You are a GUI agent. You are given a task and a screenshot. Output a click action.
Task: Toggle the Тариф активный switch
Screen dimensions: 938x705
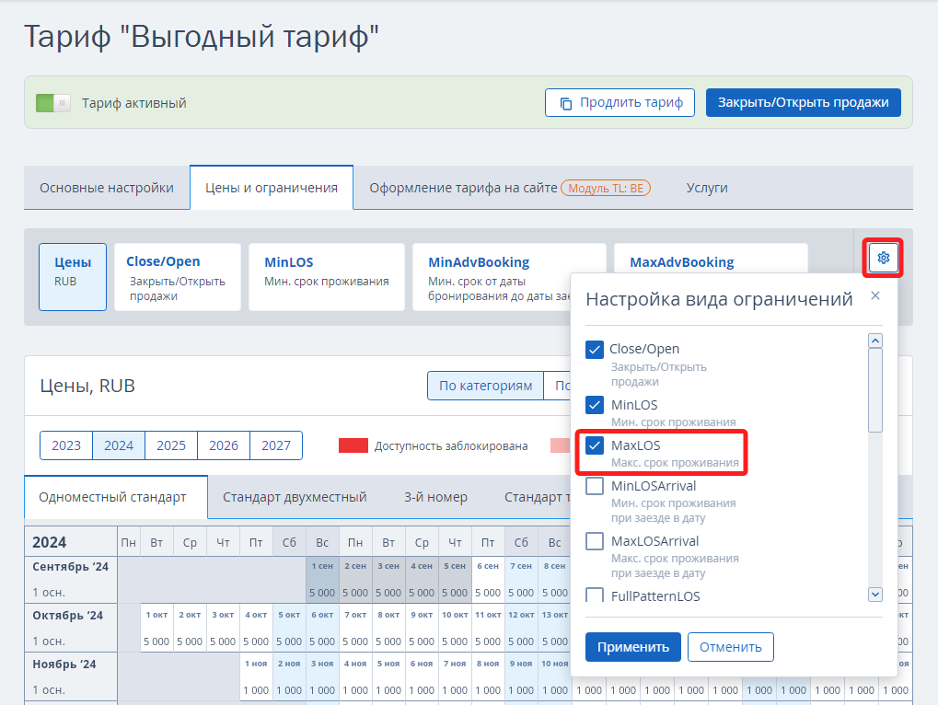53,103
